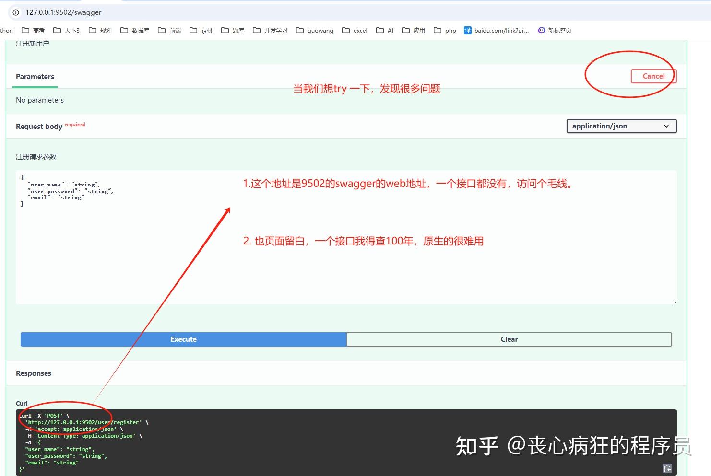711x476 pixels.
Task: Open the 新标签页 bookmark
Action: 555,30
